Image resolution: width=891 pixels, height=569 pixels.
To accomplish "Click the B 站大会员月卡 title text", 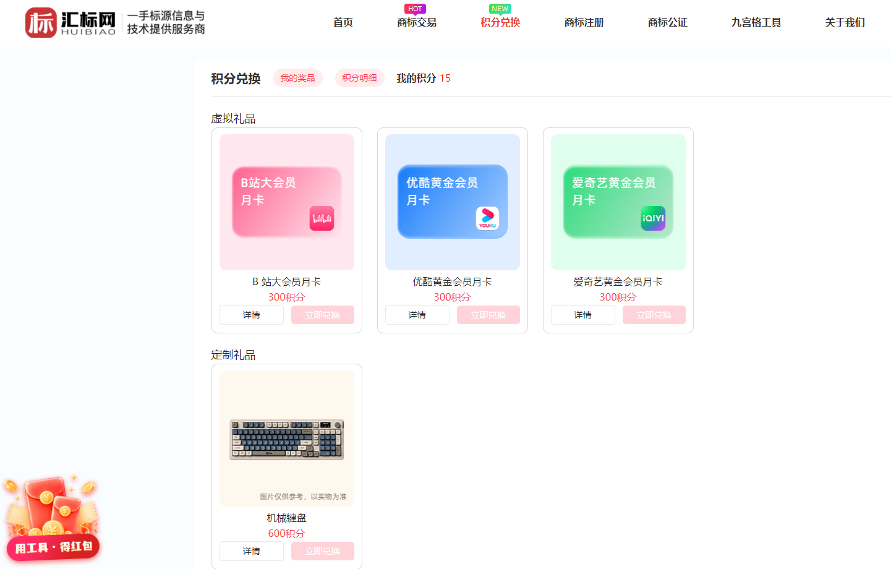I will pyautogui.click(x=287, y=282).
